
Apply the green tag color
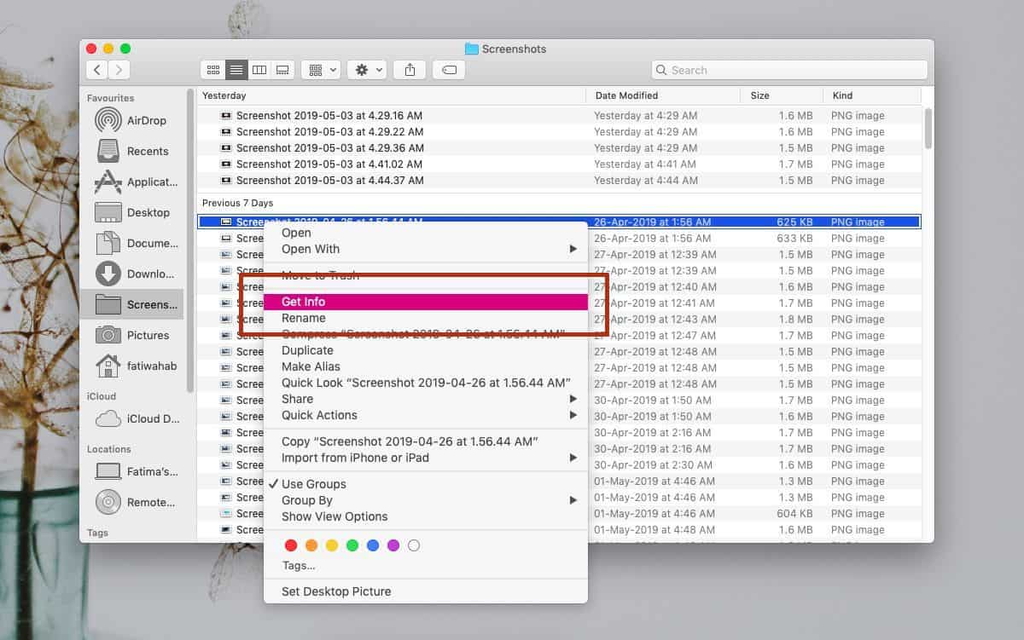(352, 545)
